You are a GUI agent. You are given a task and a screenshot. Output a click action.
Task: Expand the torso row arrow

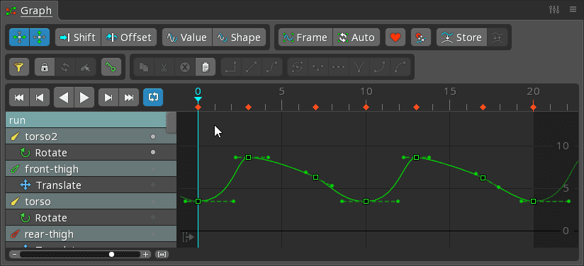[152, 202]
